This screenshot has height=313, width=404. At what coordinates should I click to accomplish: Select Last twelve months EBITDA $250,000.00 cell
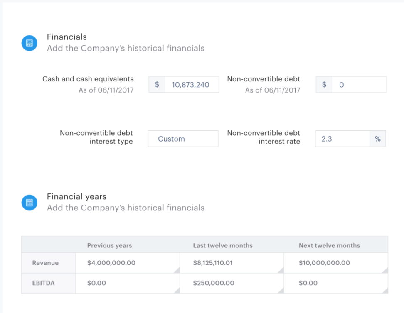(x=232, y=283)
